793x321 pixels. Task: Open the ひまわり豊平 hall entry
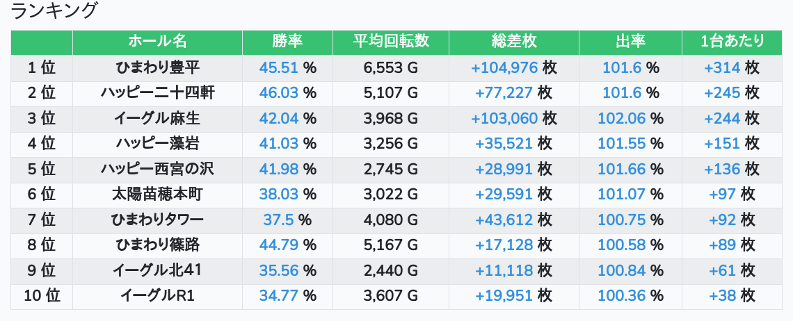coord(157,68)
